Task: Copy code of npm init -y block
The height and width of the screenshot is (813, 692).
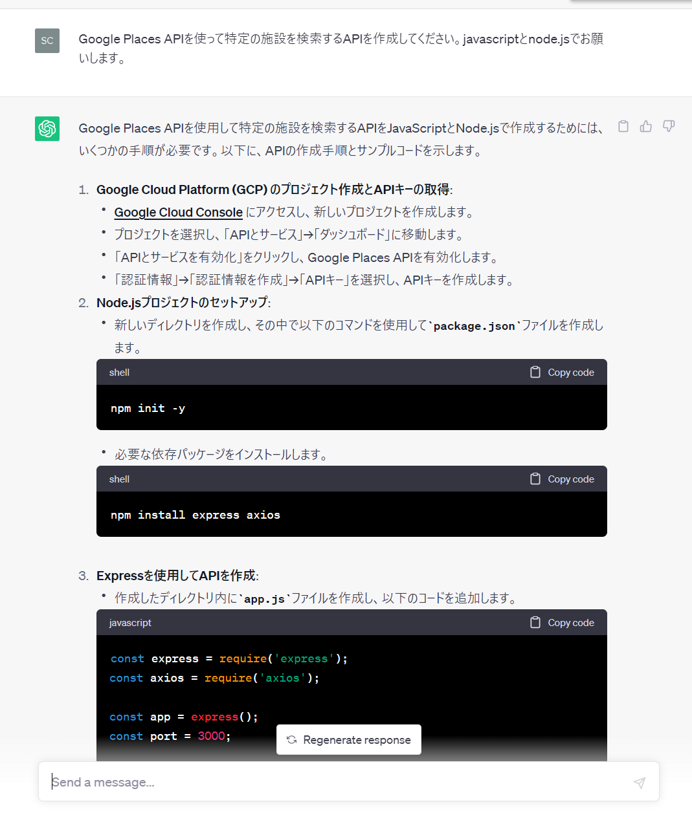Action: tap(562, 373)
